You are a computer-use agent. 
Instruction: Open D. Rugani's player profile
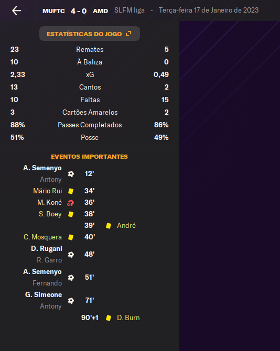coord(47,248)
